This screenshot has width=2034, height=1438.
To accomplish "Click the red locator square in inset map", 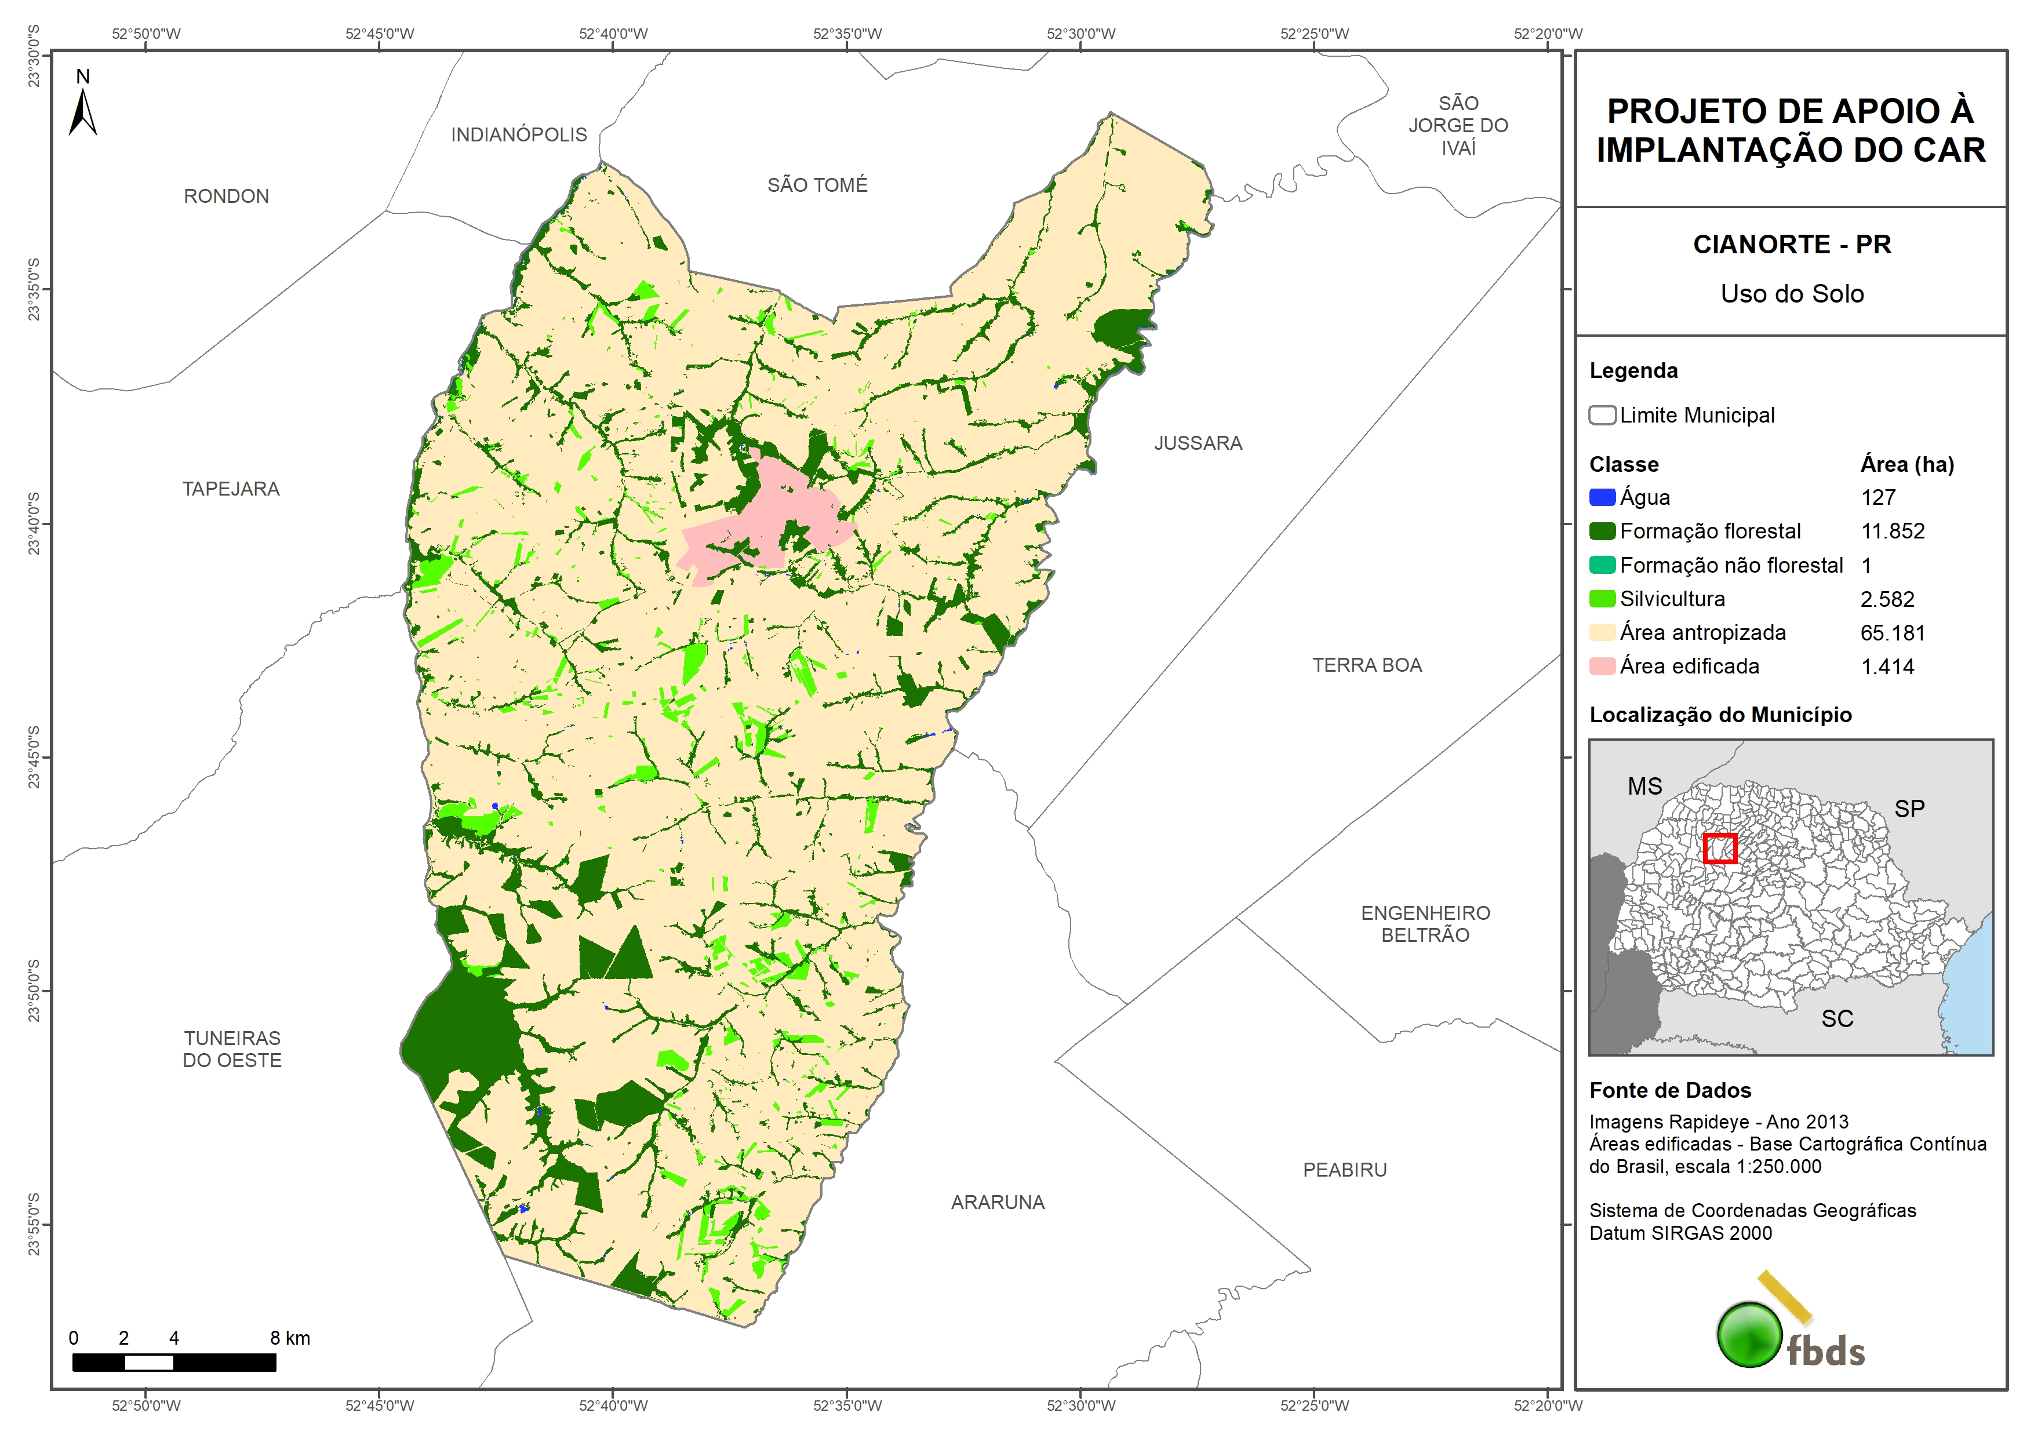I will [x=1719, y=848].
